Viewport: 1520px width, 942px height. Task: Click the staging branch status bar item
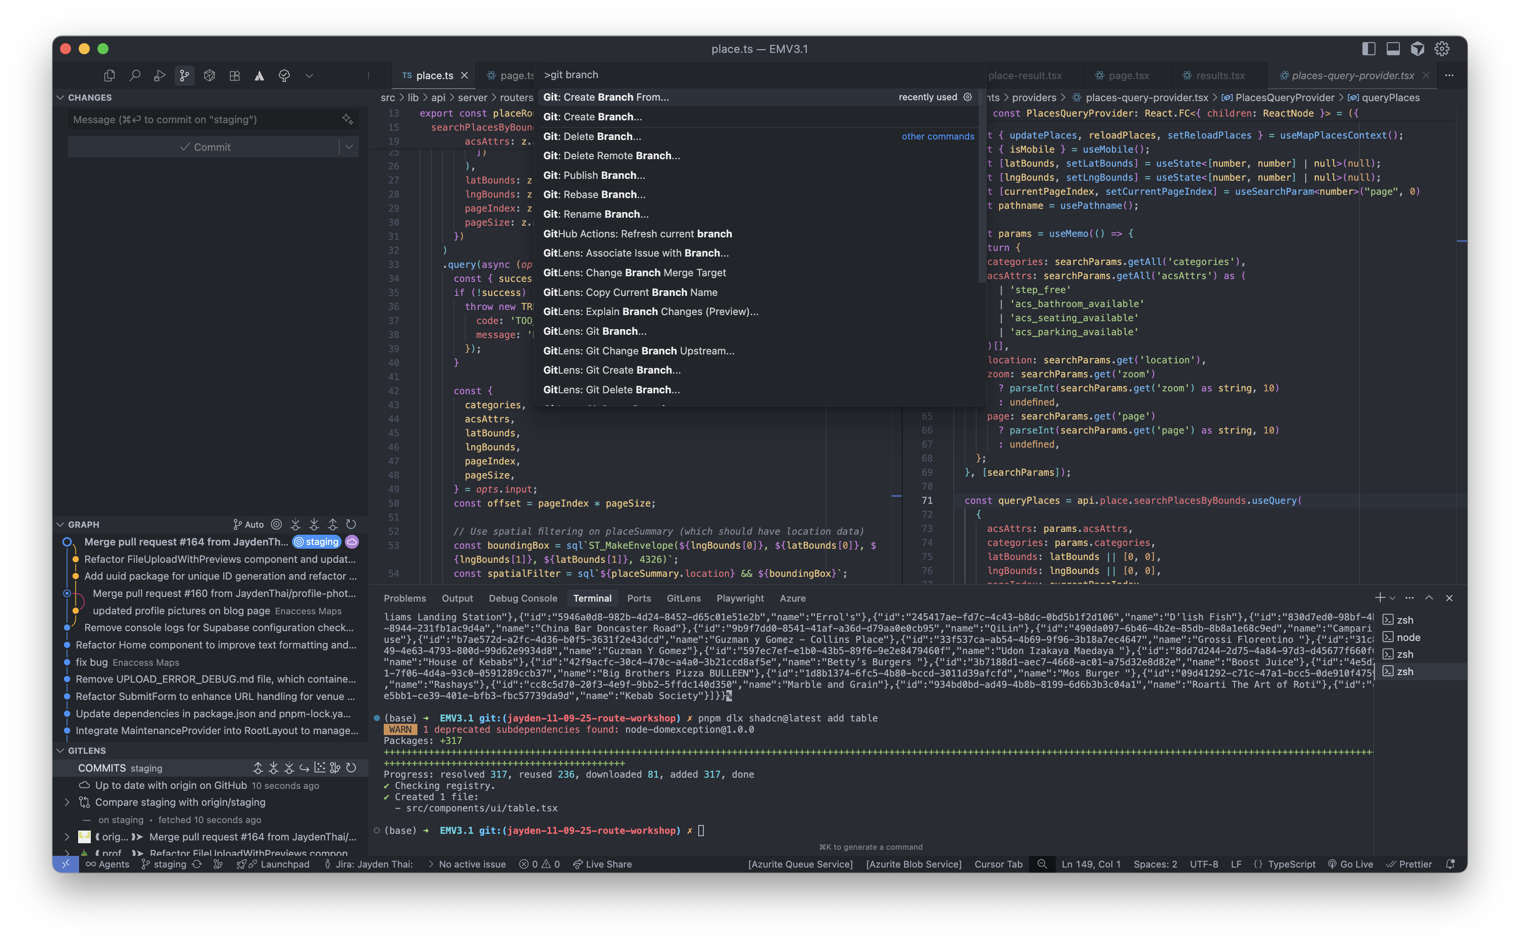(x=164, y=864)
